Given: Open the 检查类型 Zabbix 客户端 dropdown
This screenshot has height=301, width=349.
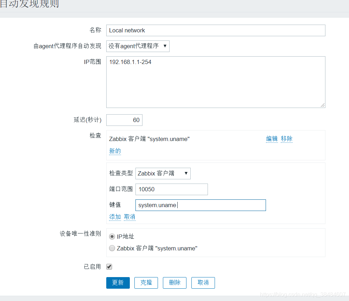Looking at the screenshot, I should pos(163,173).
